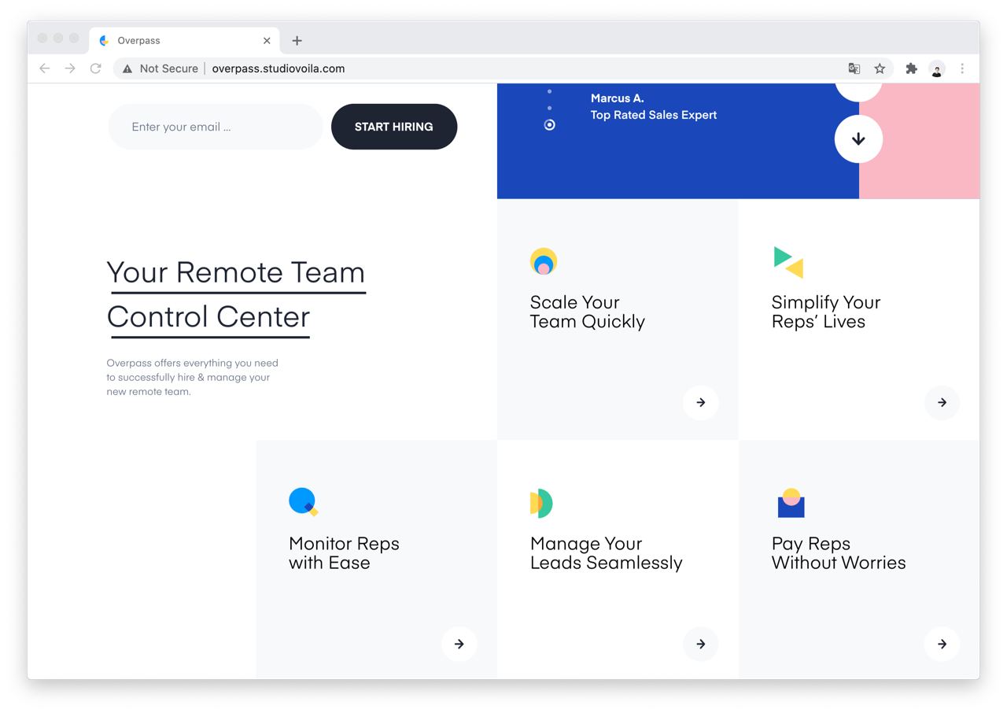Open arrow on Monitor Reps with Ease card
1007x713 pixels.
pyautogui.click(x=459, y=644)
